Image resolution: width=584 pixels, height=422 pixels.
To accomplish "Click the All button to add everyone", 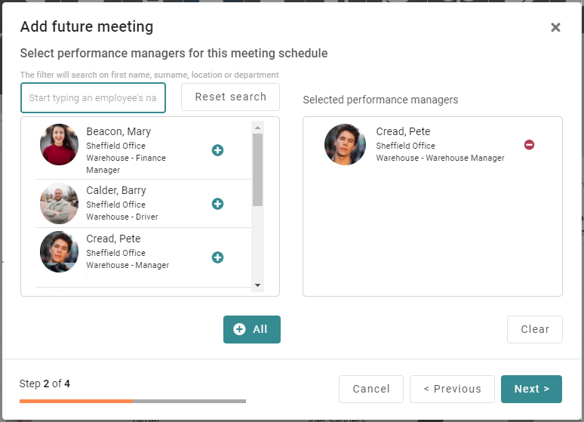I will pyautogui.click(x=251, y=329).
